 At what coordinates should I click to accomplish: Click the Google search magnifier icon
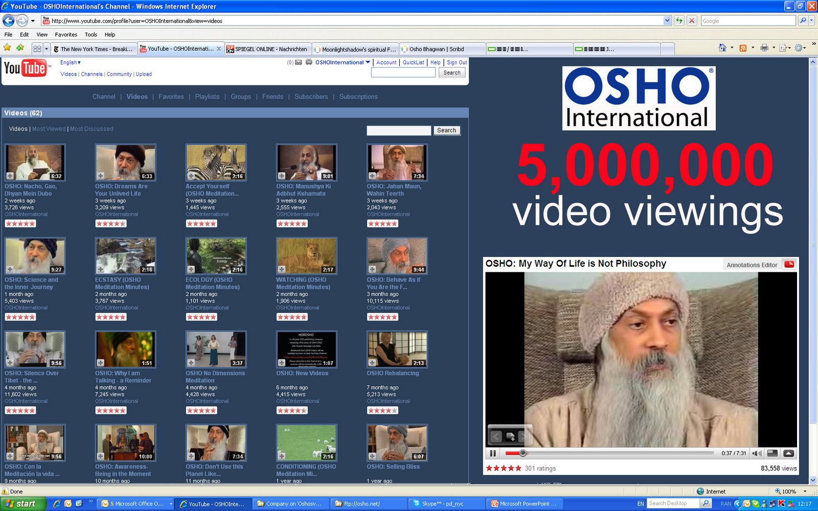(x=803, y=20)
